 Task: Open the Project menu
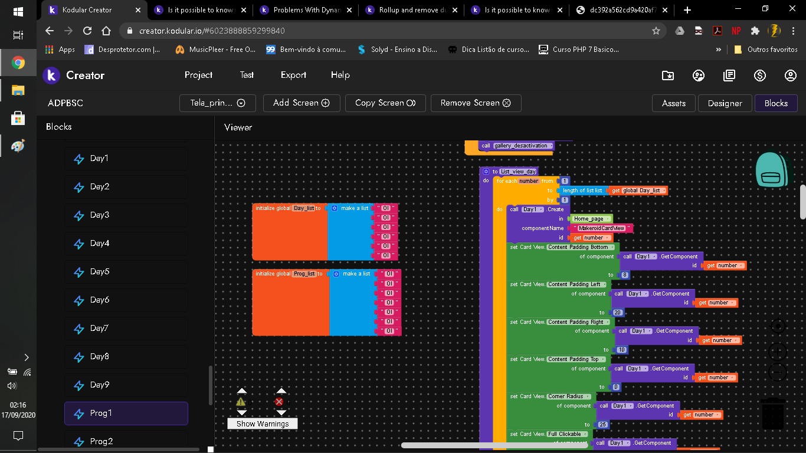point(198,75)
